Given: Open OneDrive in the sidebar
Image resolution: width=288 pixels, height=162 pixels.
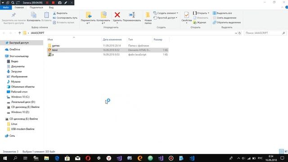Looking at the screenshot, I should [14, 49].
